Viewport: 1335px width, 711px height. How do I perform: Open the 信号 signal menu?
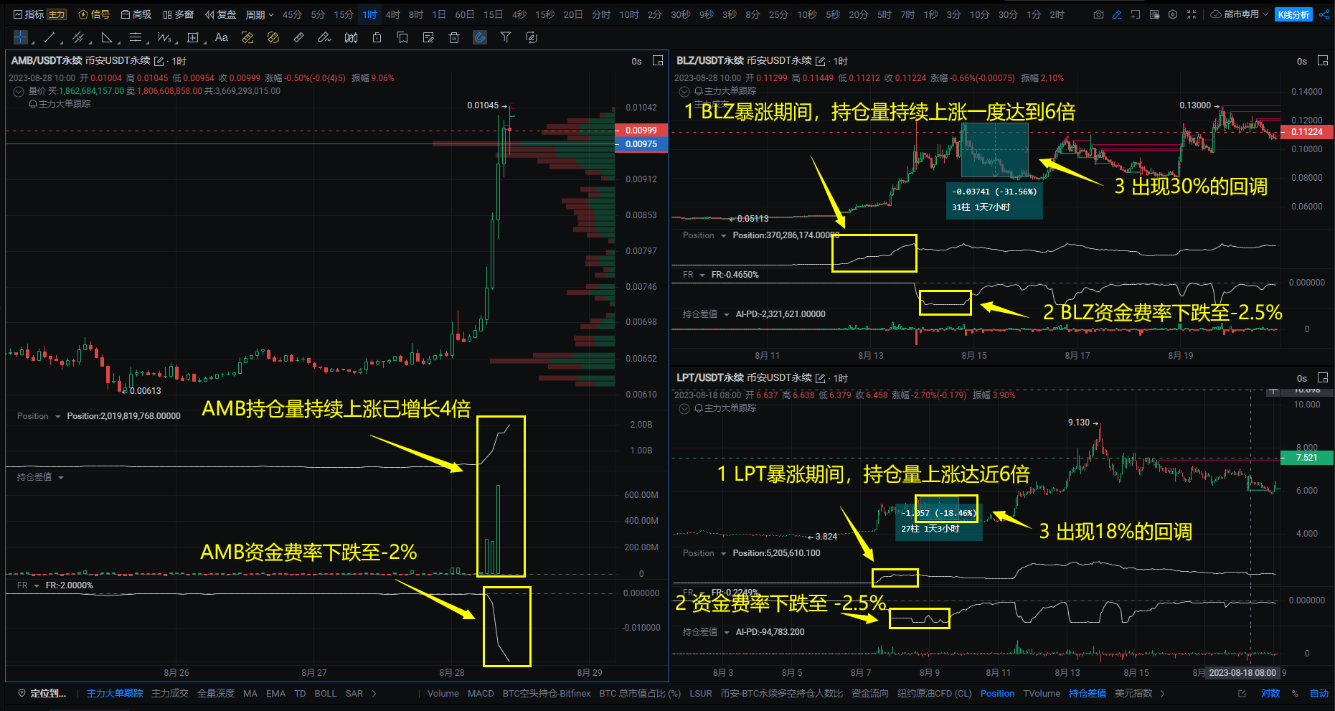(94, 14)
